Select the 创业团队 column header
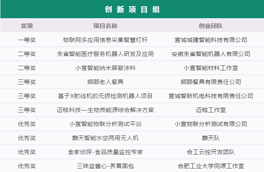Viewport: 264px width, 172px height. tap(211, 26)
